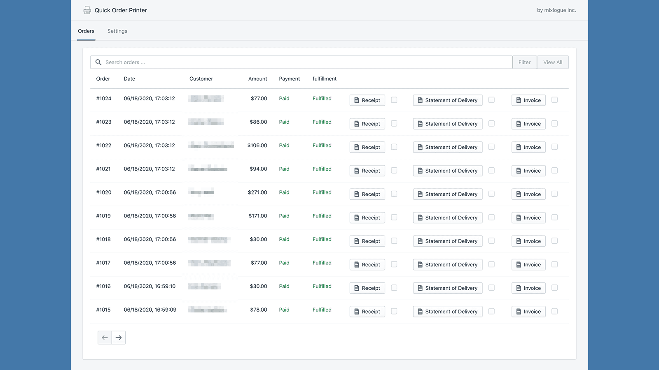Screen dimensions: 659x370
Task: Select the Invoice checkbox for order #1019
Action: pos(554,217)
